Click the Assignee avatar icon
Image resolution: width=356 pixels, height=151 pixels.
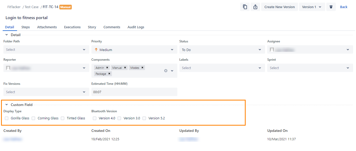point(272,50)
